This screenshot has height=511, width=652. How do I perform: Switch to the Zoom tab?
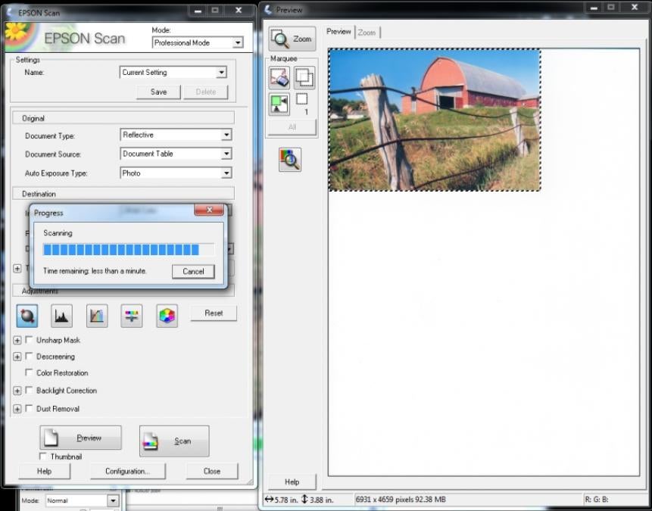(x=367, y=33)
